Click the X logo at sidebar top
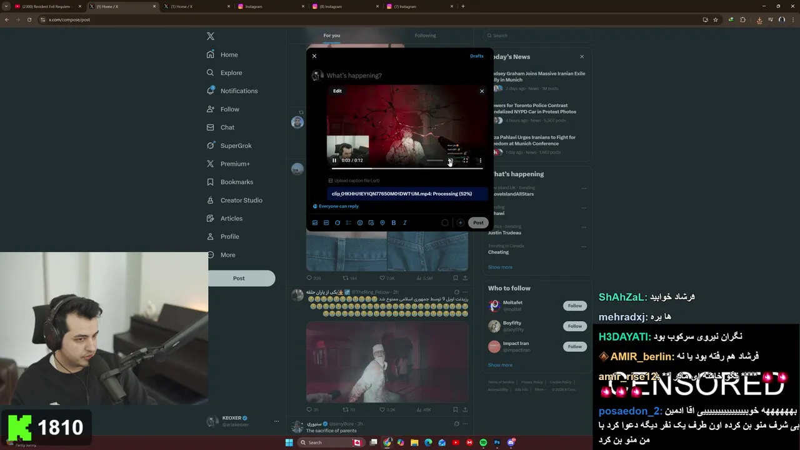The width and height of the screenshot is (800, 450). [211, 36]
